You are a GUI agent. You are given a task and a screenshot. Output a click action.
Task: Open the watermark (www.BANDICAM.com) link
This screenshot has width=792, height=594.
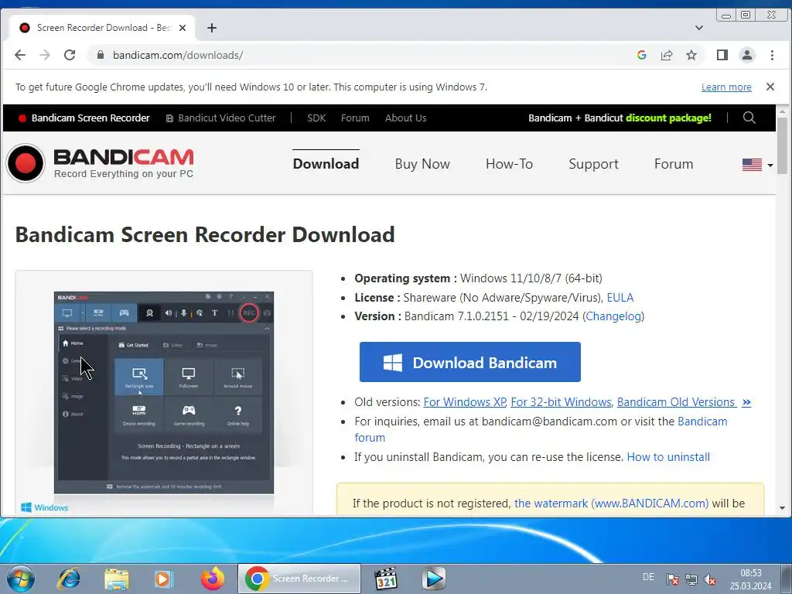tap(611, 503)
